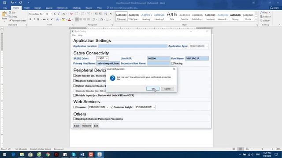
Task: Toggle the Traverse checkbox
Action: pos(74,107)
